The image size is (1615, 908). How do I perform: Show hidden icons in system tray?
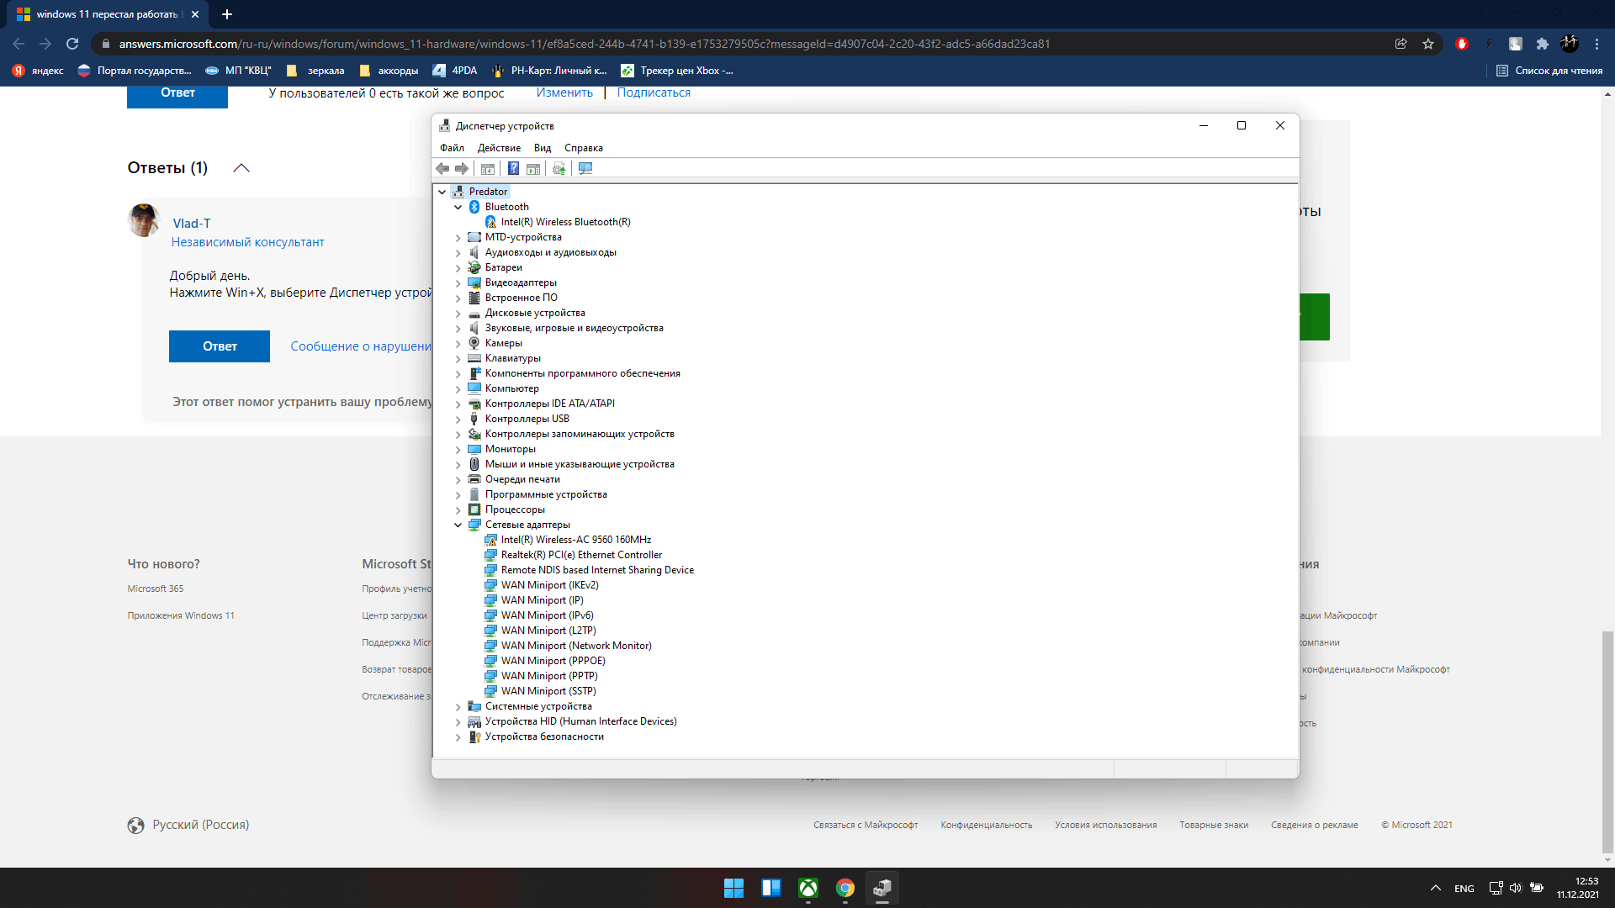click(x=1436, y=888)
